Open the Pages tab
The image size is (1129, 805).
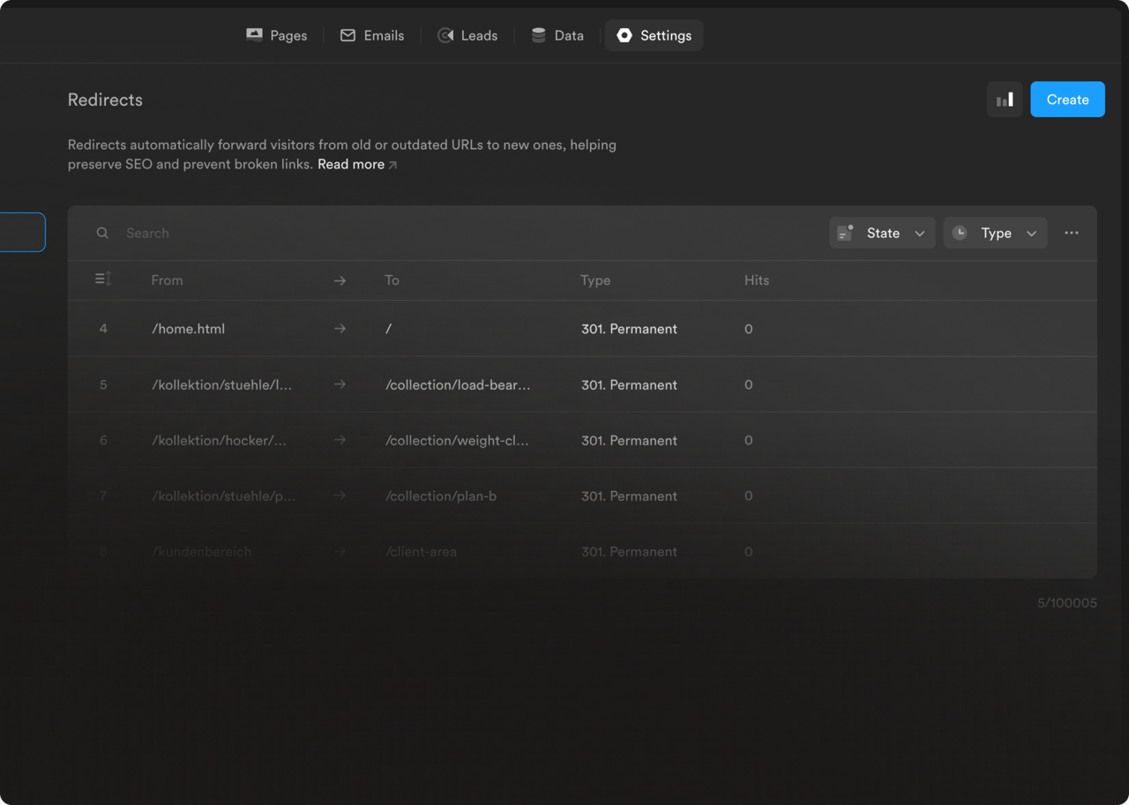tap(277, 35)
